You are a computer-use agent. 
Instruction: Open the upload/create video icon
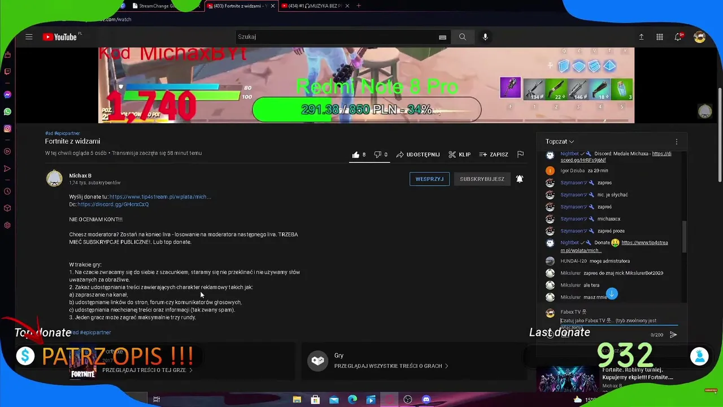(641, 37)
